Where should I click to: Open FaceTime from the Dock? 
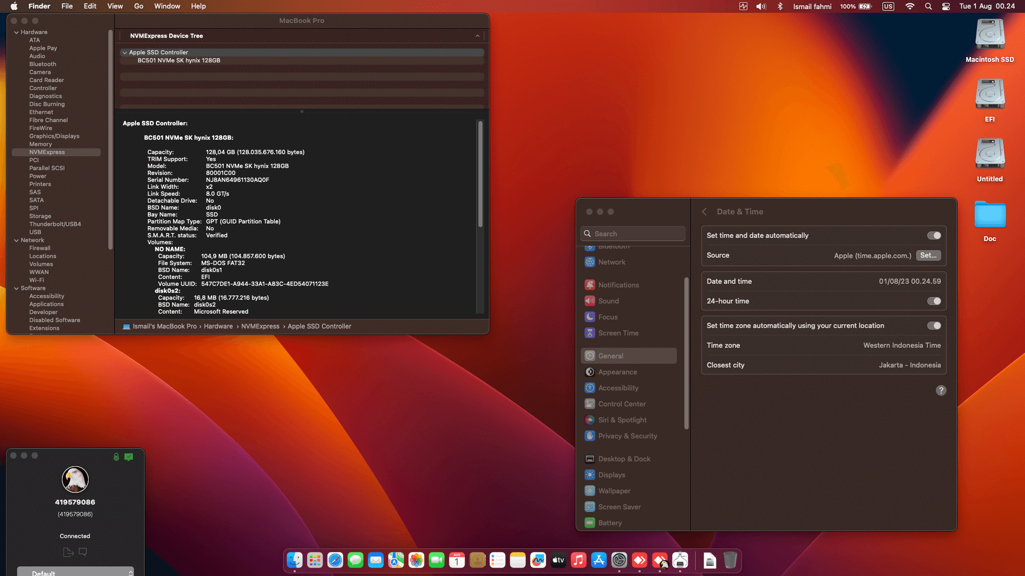tap(436, 560)
